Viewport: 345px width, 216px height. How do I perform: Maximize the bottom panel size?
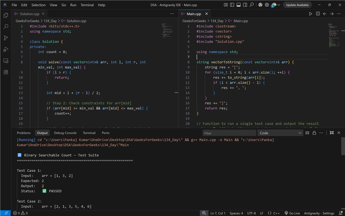click(332, 133)
